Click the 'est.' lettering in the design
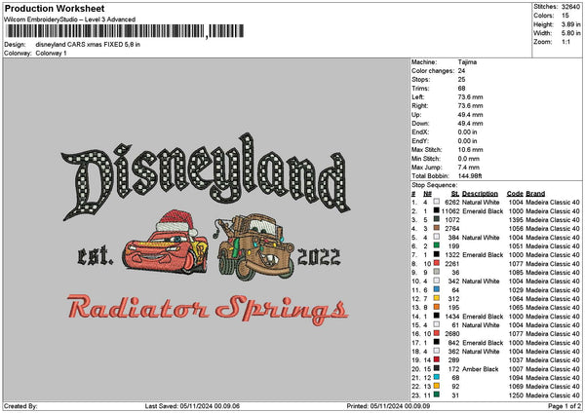The height and width of the screenshot is (413, 585). (x=96, y=255)
